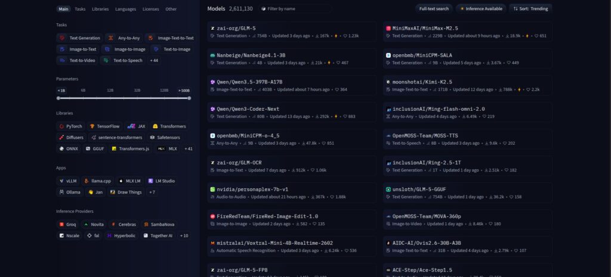Click the Filter by name field
611x277 pixels.
point(295,8)
